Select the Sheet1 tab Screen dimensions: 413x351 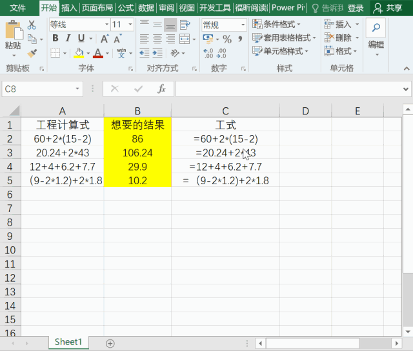coord(68,342)
